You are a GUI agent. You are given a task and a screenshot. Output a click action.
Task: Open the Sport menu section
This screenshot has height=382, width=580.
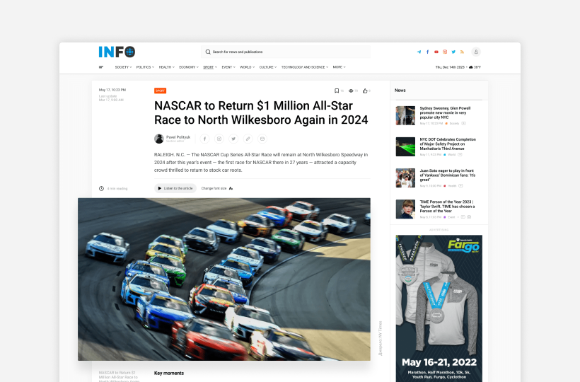click(209, 67)
